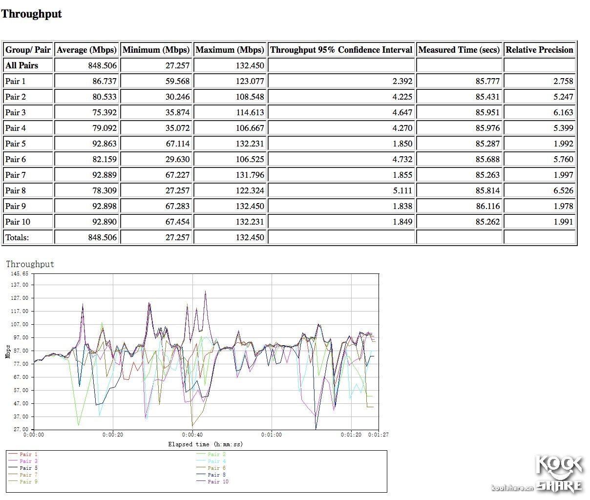Viewport: 590px width, 500px height.
Task: Click the Average (Mbps) column header
Action: click(86, 50)
